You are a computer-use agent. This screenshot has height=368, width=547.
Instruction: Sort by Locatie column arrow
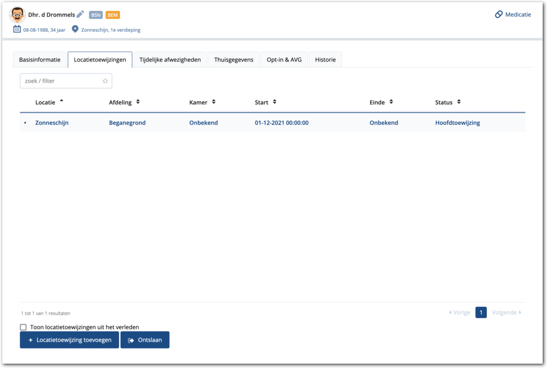tap(62, 101)
